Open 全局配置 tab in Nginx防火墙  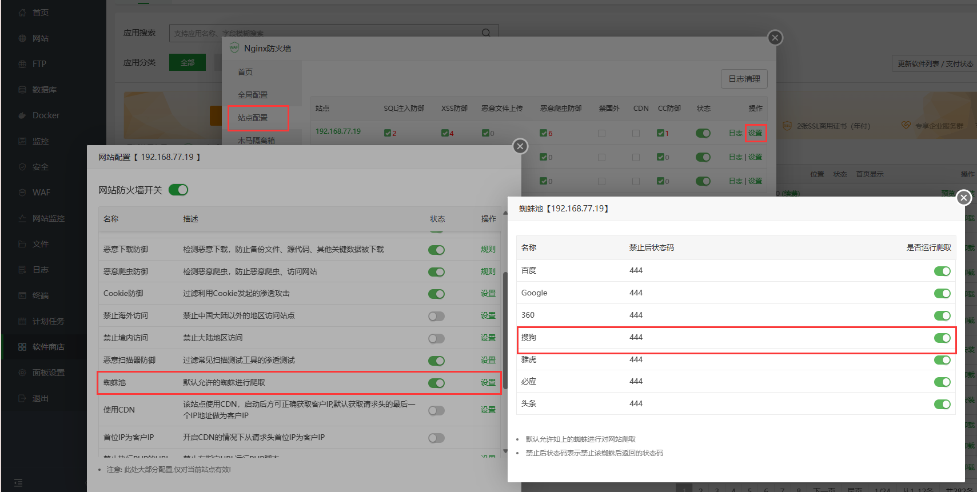253,95
